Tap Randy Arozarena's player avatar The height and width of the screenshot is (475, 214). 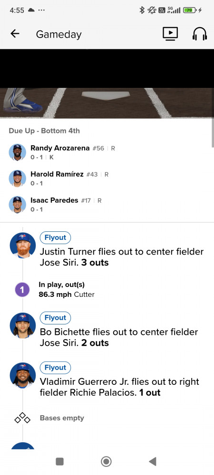17,152
